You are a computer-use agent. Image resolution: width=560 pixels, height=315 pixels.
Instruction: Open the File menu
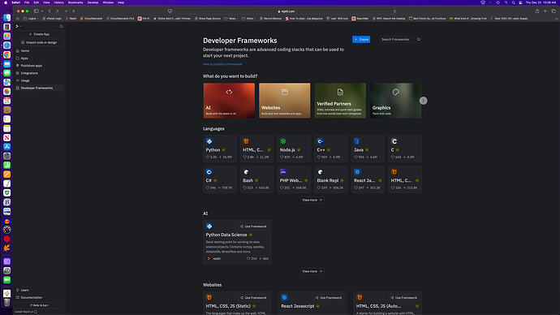(27, 2)
